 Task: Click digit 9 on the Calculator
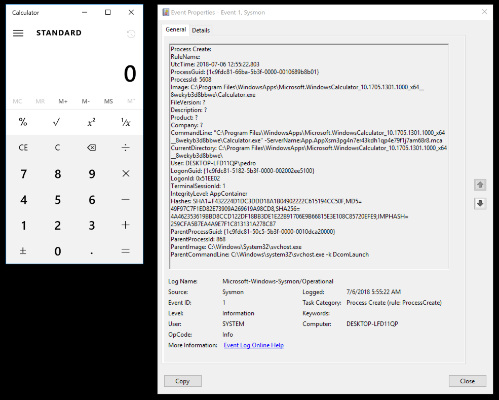coord(92,174)
